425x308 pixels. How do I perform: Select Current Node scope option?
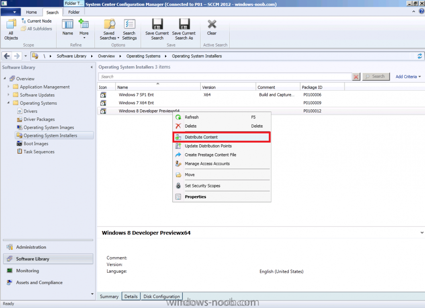click(36, 21)
